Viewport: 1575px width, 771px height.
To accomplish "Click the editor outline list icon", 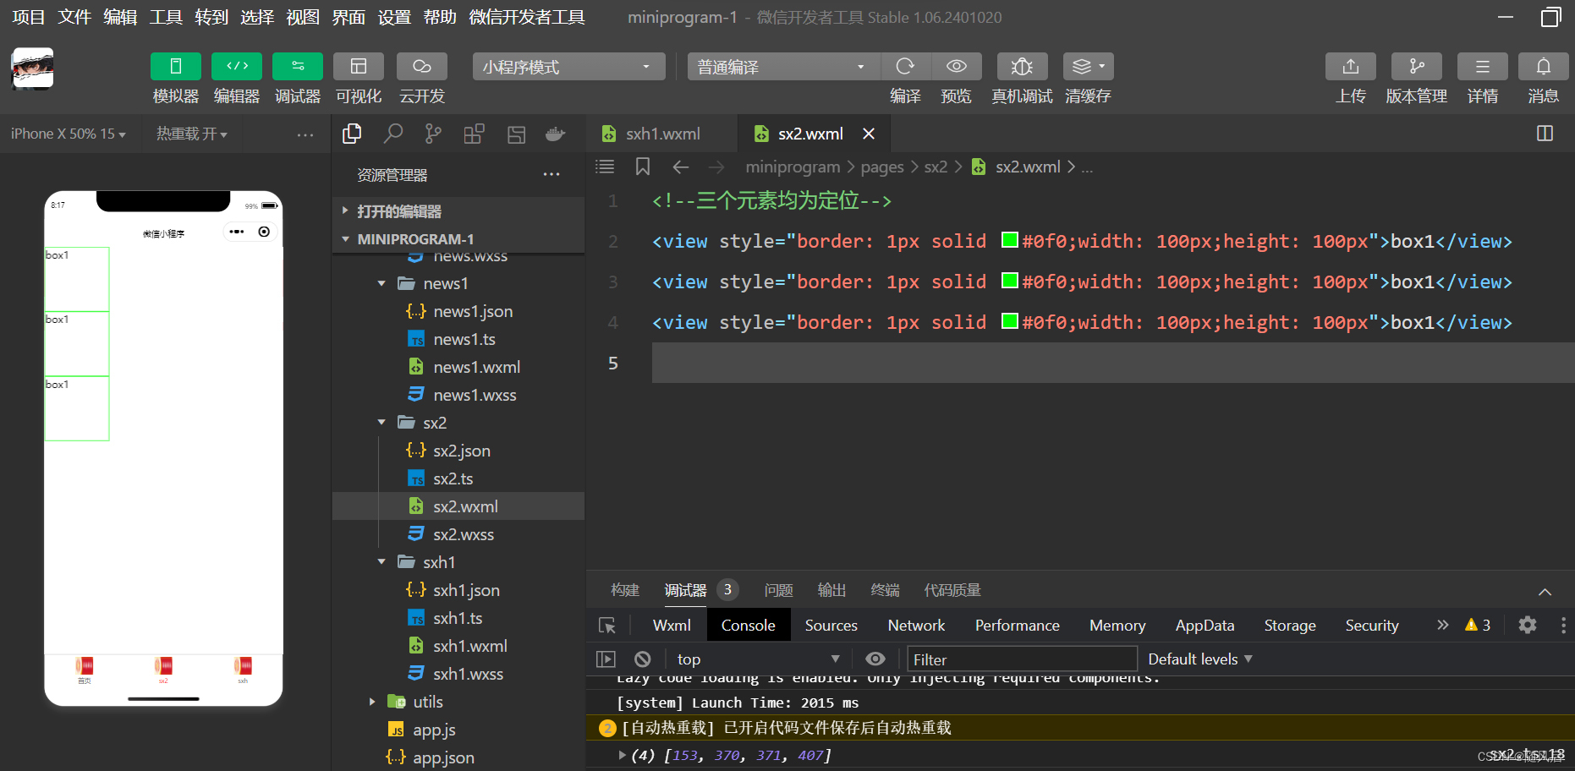I will coord(605,167).
